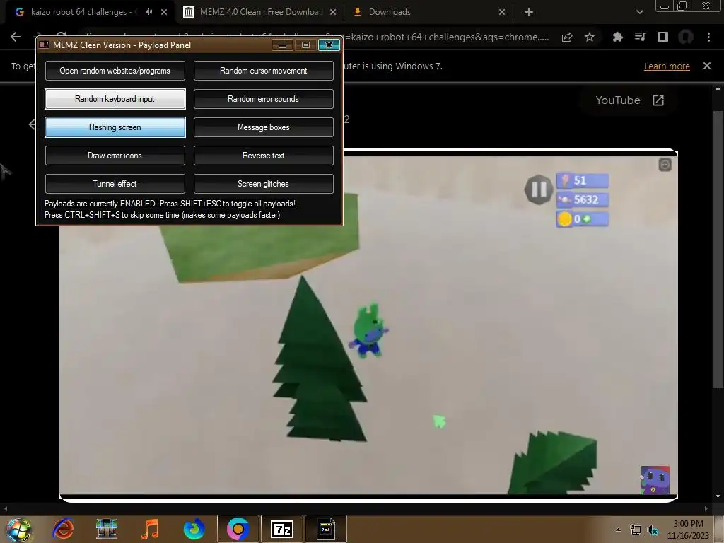This screenshot has height=543, width=724.
Task: Open the MEMZ exe taskbar item
Action: [326, 529]
